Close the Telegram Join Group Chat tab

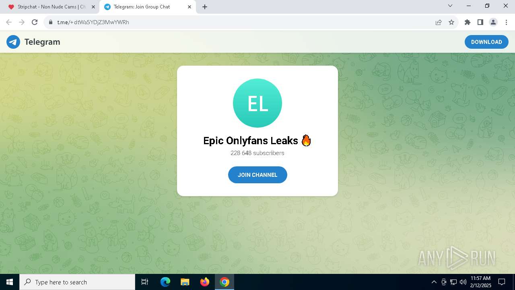pos(190,7)
